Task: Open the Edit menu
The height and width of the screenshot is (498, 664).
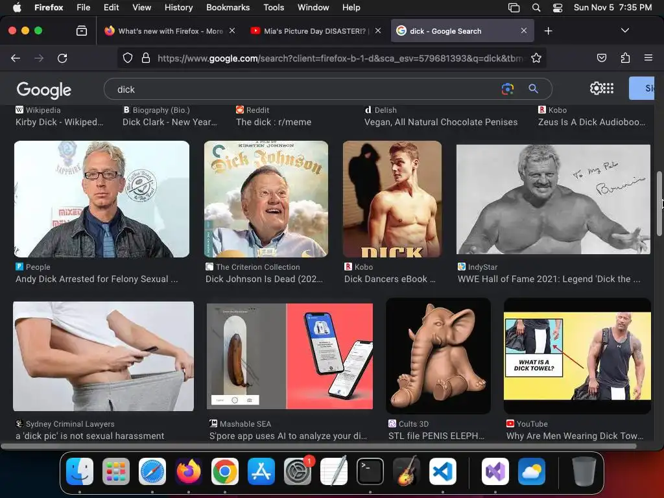Action: coord(111,7)
